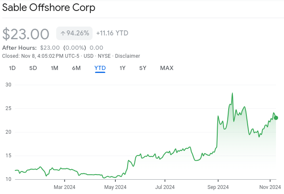Click the +11.16 YTD change text
Screen dimensions: 284x194
[x=112, y=33]
